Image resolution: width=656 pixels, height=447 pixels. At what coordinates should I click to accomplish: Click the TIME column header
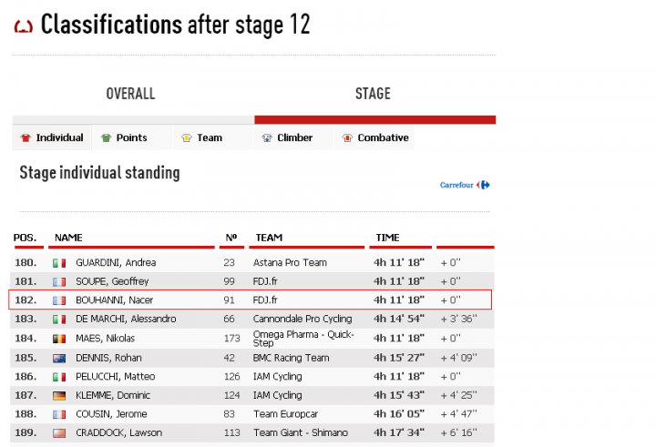[x=387, y=238]
